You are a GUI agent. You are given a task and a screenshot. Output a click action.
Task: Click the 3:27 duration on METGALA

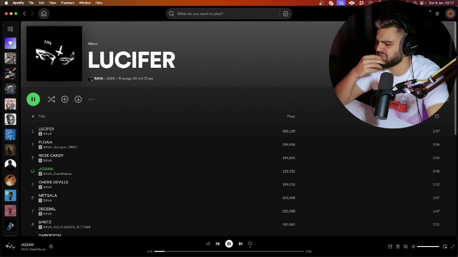(x=436, y=198)
